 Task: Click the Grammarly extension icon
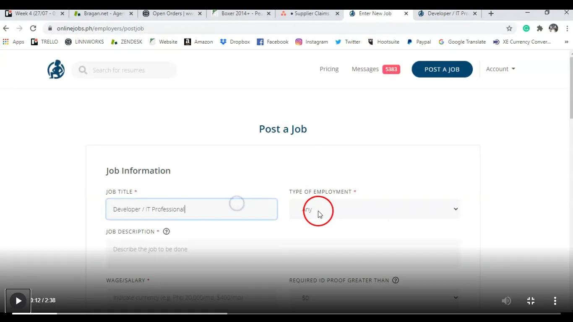[526, 29]
